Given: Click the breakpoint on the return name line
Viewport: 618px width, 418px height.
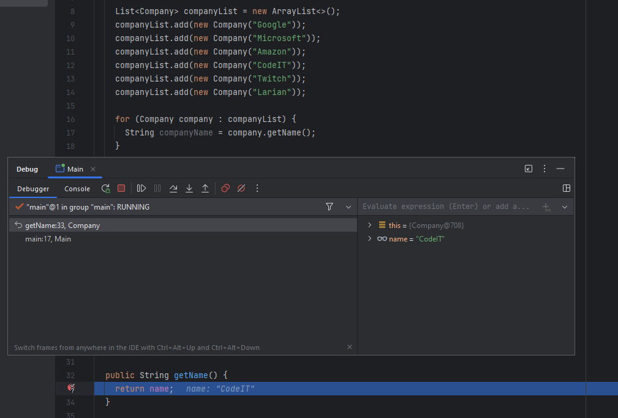Looking at the screenshot, I should tap(72, 389).
